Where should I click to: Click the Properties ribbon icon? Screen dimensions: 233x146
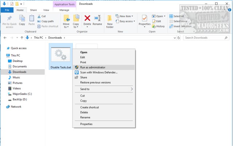click(145, 19)
